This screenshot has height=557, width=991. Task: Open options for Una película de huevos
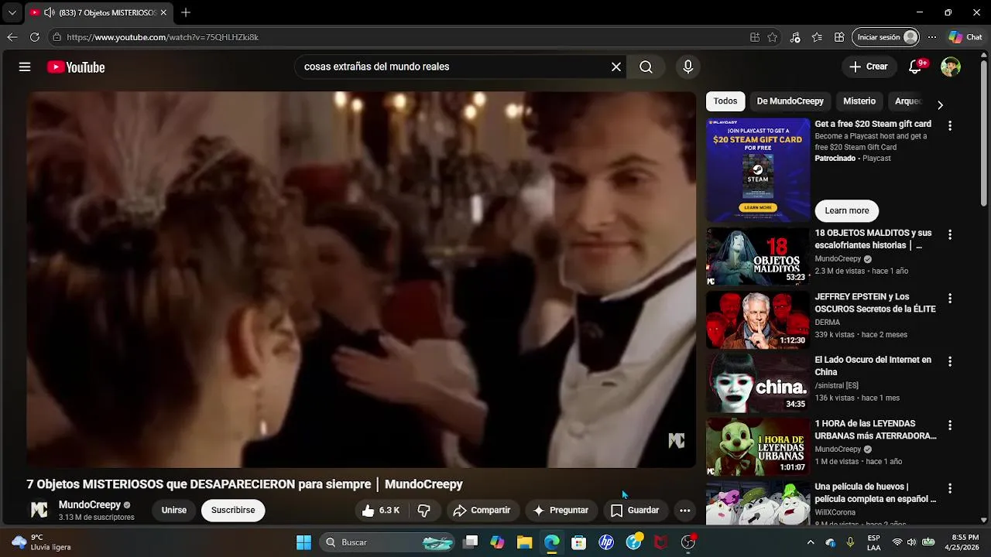950,488
